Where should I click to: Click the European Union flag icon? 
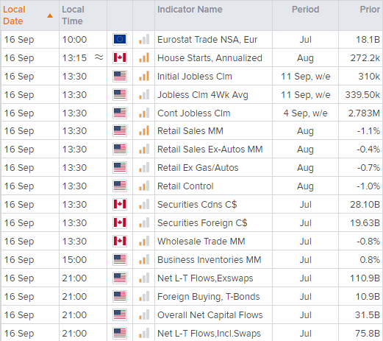click(120, 39)
